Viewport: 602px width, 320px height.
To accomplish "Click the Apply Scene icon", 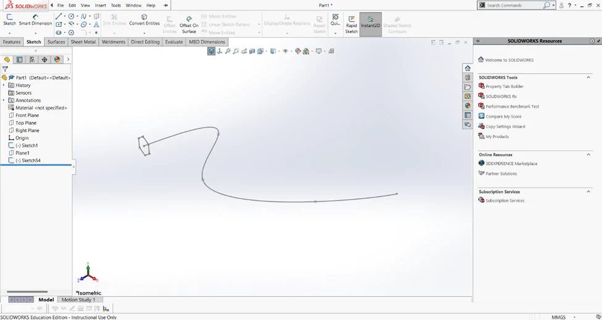I will pos(306,51).
